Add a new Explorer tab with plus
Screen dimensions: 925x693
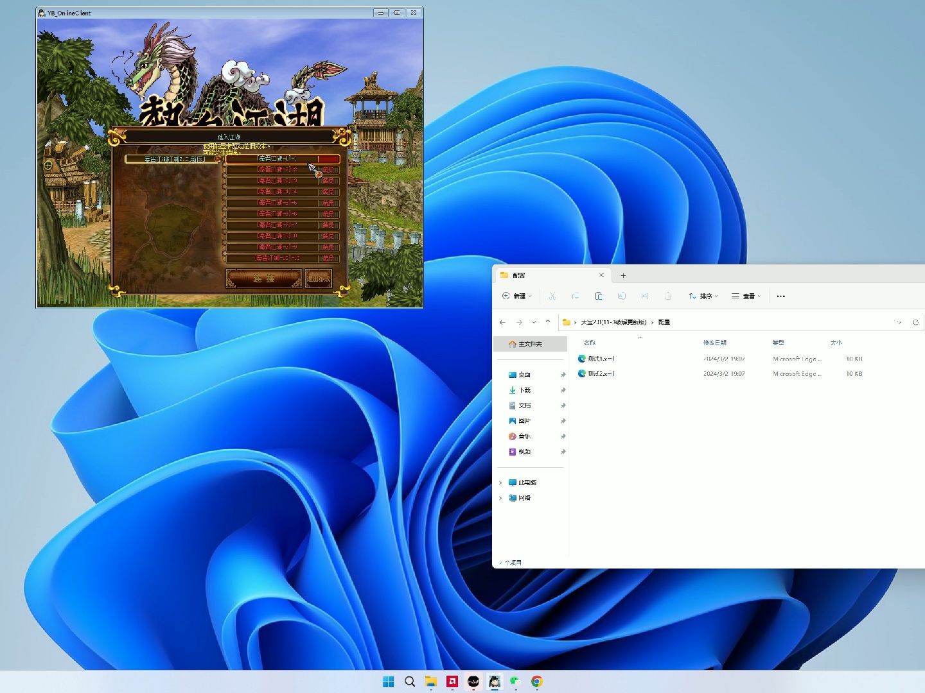623,275
